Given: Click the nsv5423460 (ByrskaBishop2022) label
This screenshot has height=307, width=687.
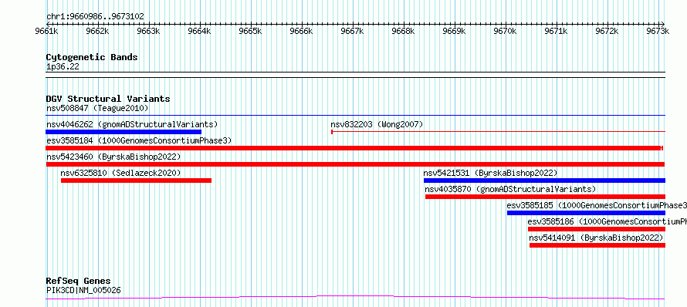Looking at the screenshot, I should (x=113, y=157).
